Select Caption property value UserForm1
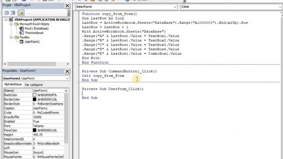 tap(48, 108)
